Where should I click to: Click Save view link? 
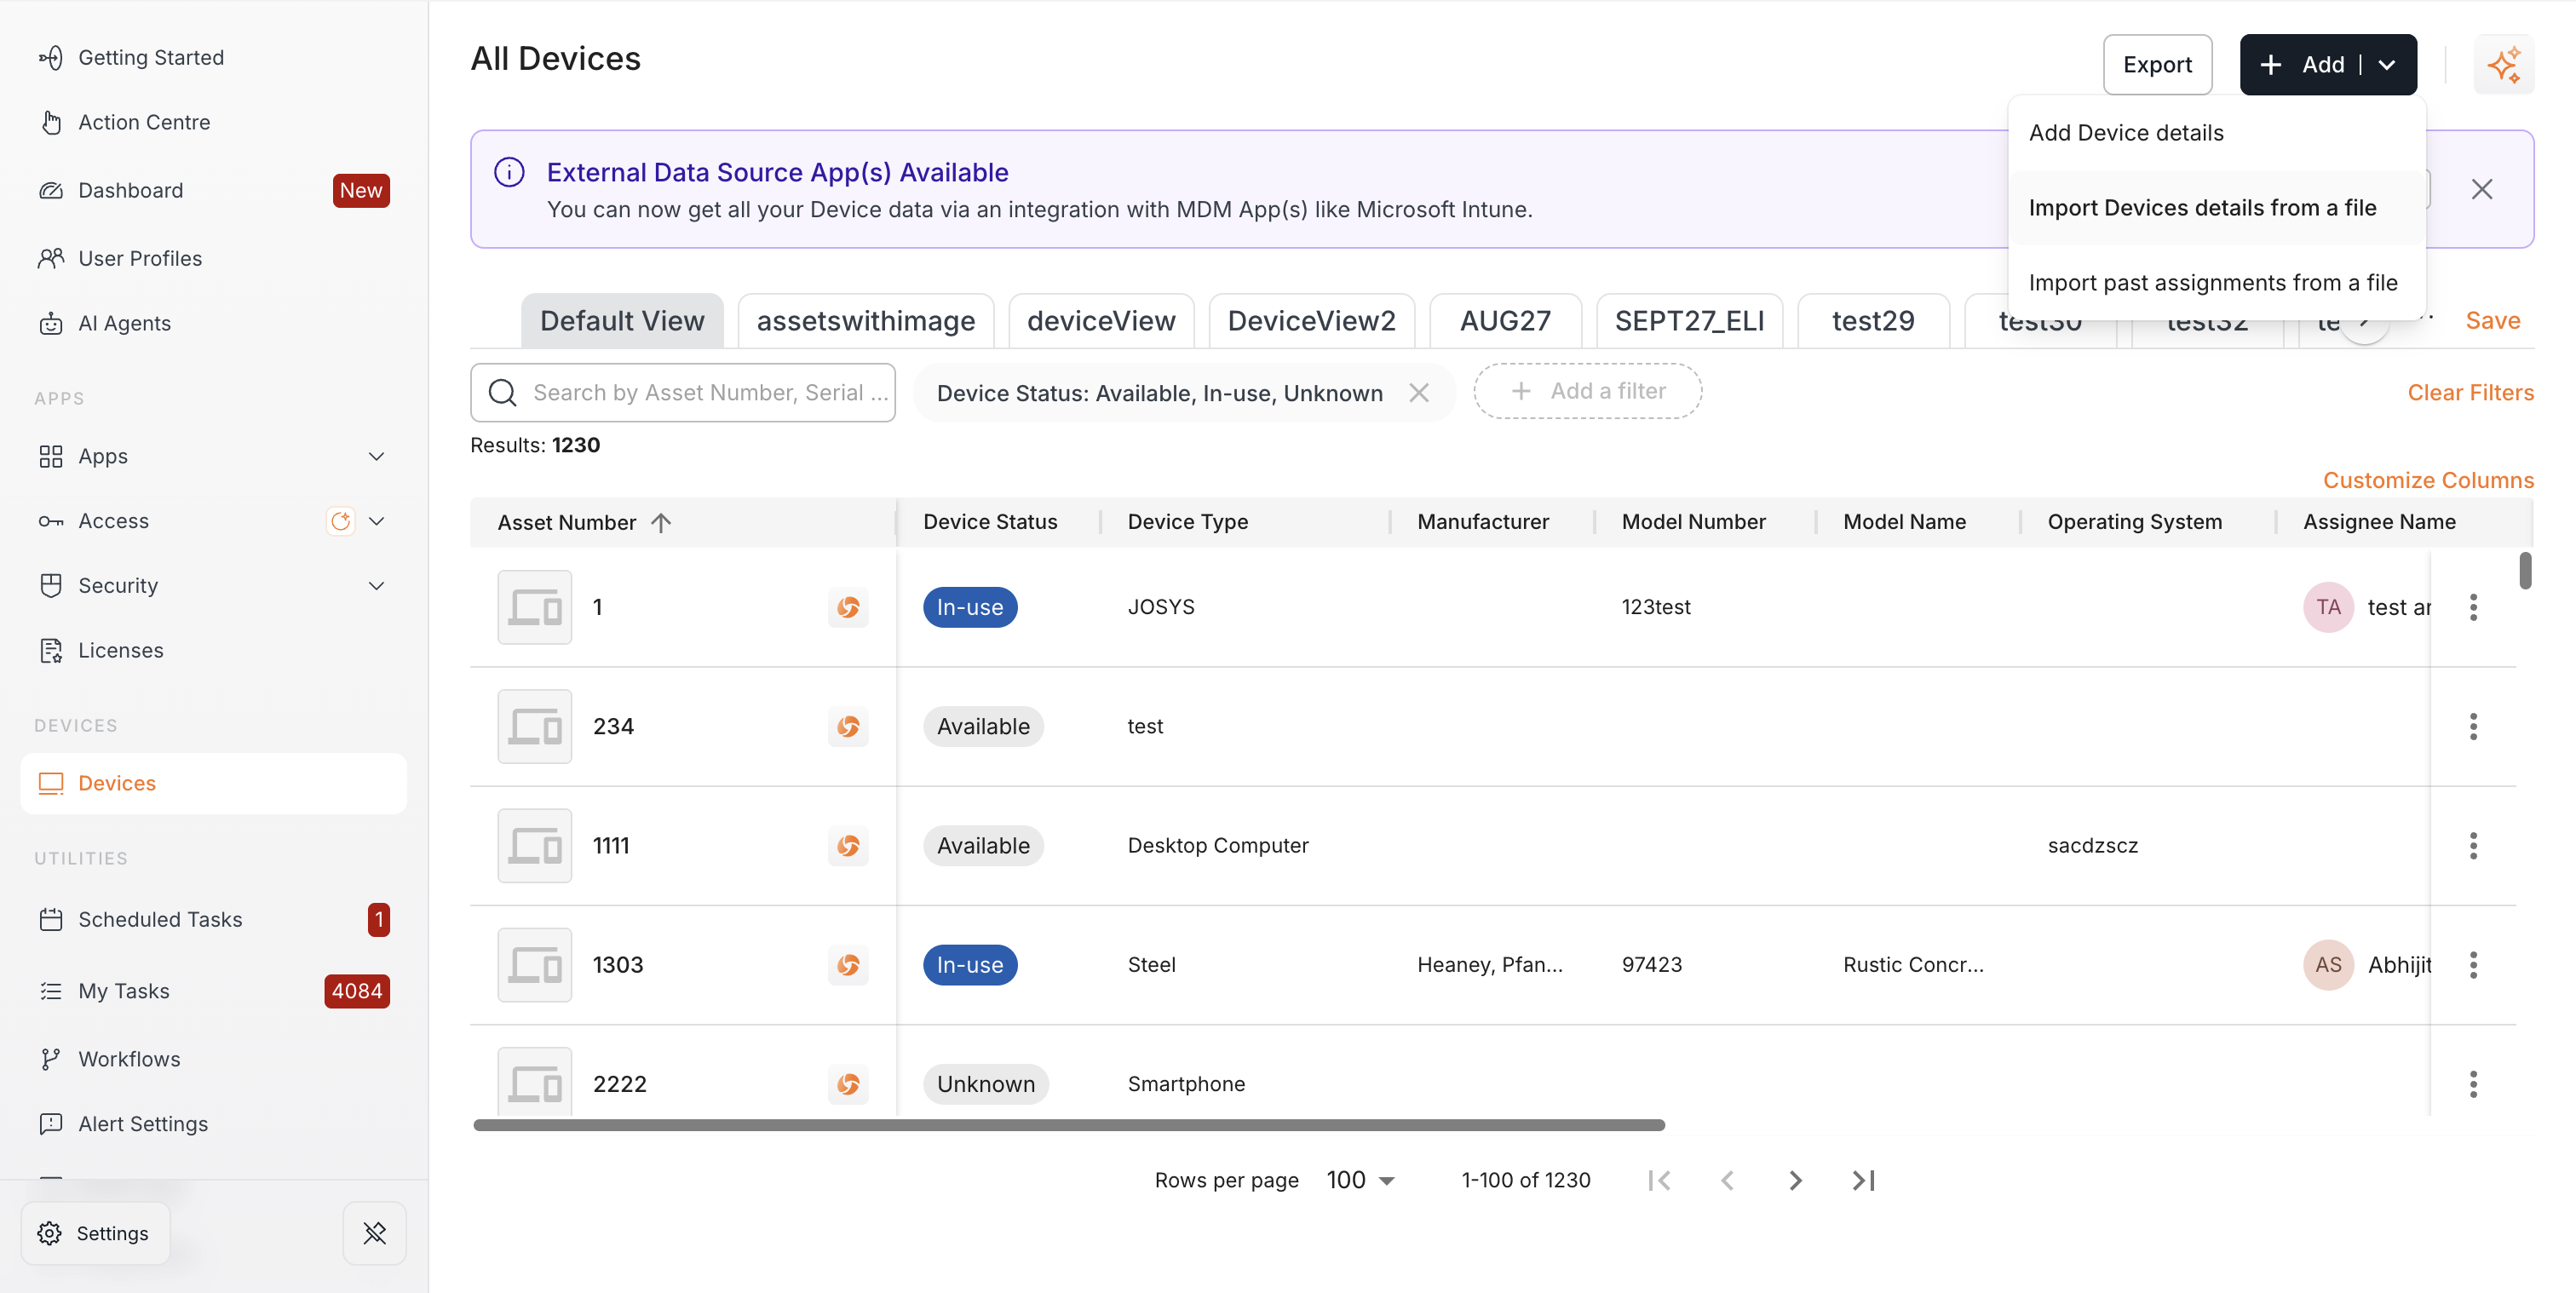click(2492, 321)
